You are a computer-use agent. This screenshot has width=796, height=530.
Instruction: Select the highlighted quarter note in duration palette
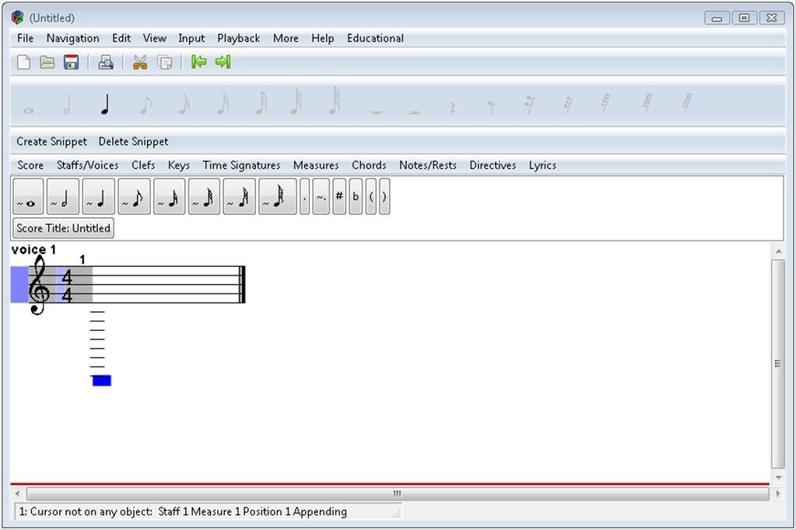click(105, 104)
